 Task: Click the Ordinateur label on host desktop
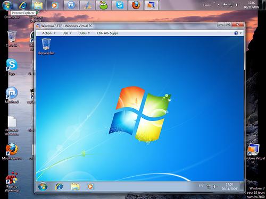[12, 18]
